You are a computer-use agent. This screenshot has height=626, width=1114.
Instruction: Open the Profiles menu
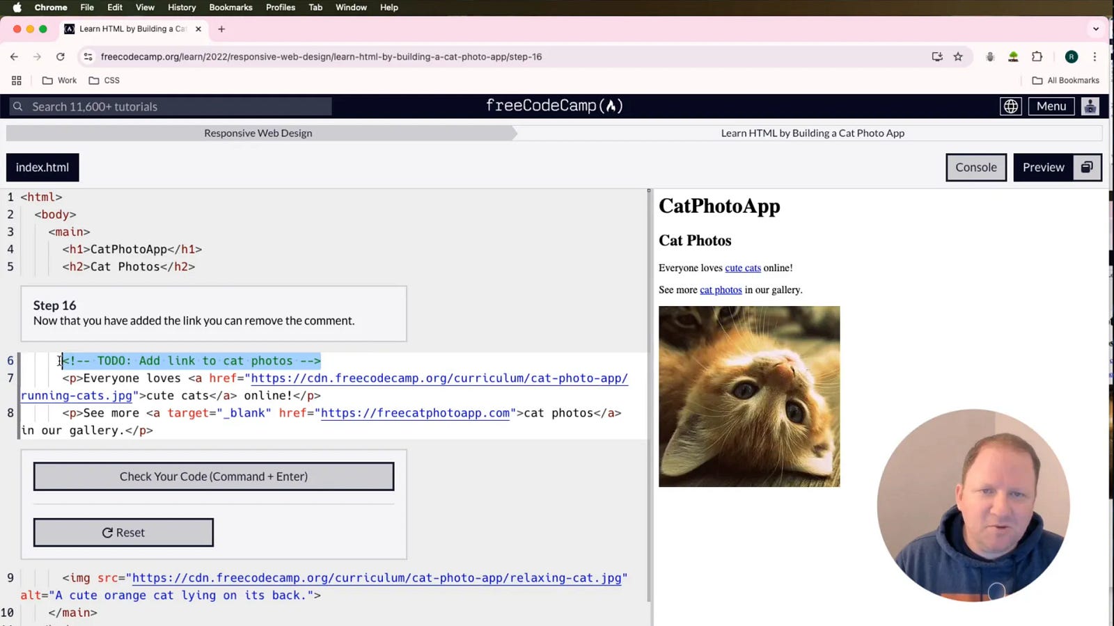point(281,8)
